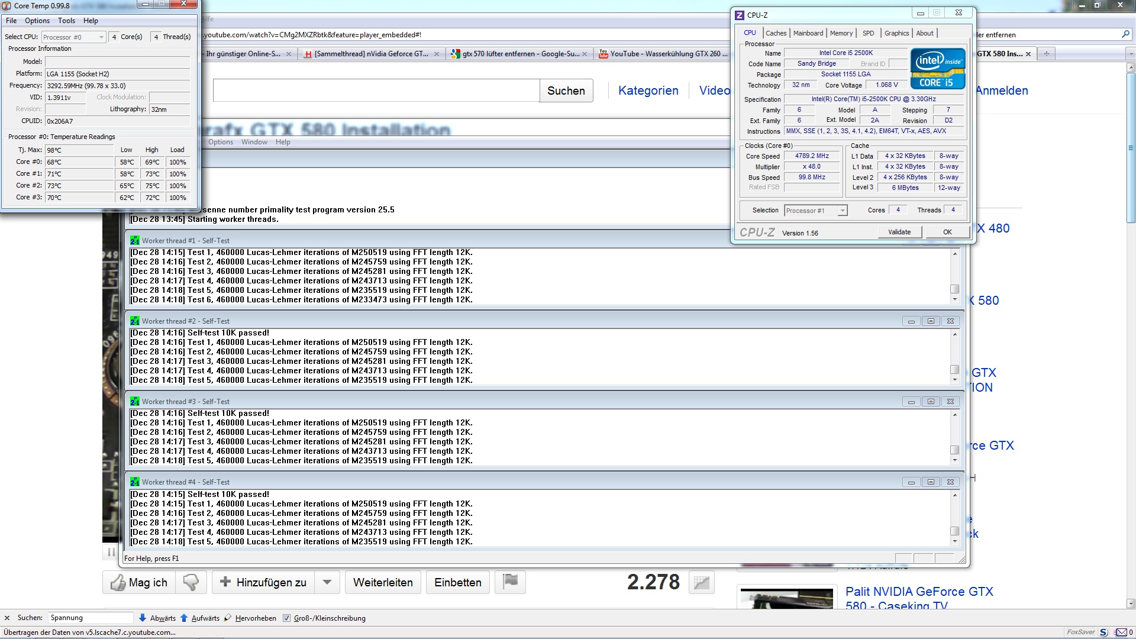Image resolution: width=1136 pixels, height=639 pixels.
Task: Open the browser list-all-tabs dropdown arrow
Action: click(x=1131, y=54)
